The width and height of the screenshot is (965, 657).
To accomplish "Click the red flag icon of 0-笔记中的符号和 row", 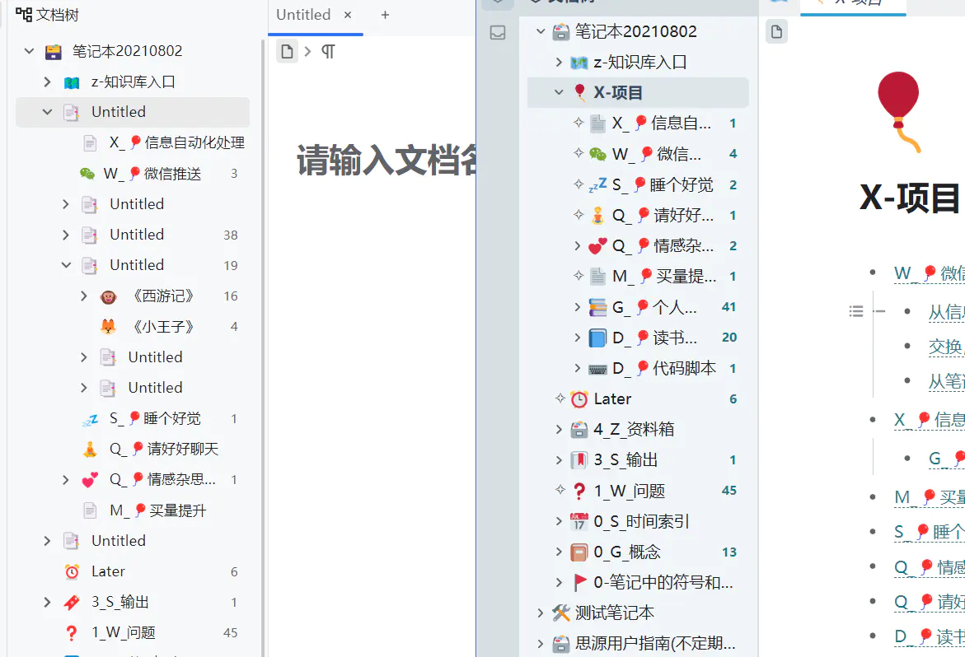I will tap(579, 583).
